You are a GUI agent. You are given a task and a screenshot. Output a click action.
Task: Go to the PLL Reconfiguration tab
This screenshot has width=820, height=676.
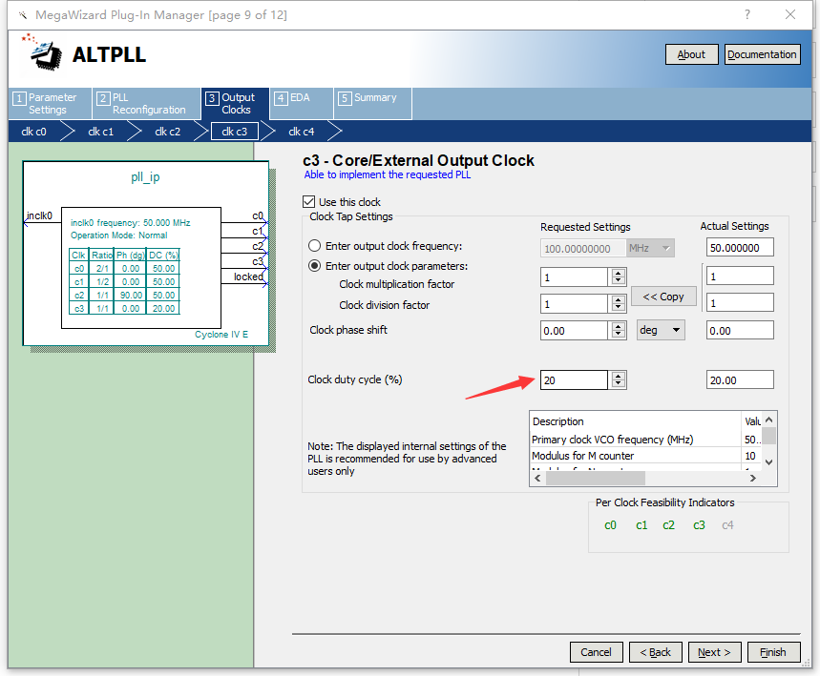tap(146, 103)
